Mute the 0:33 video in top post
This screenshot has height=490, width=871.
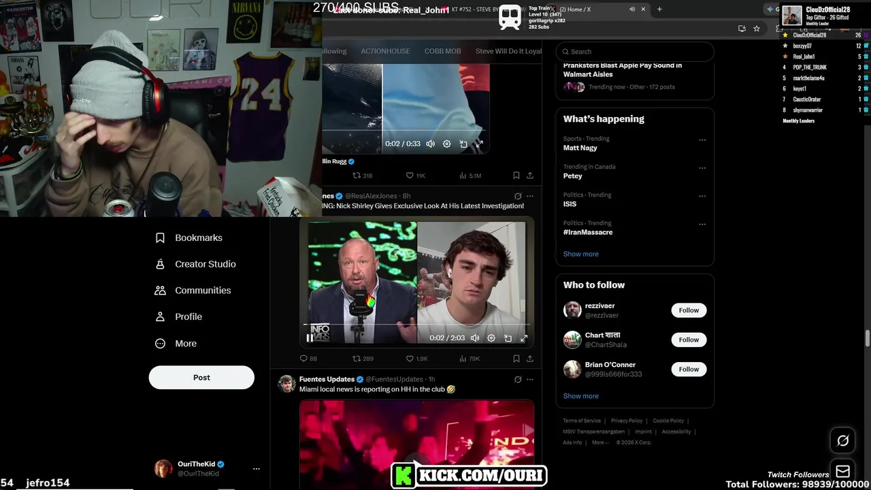430,144
